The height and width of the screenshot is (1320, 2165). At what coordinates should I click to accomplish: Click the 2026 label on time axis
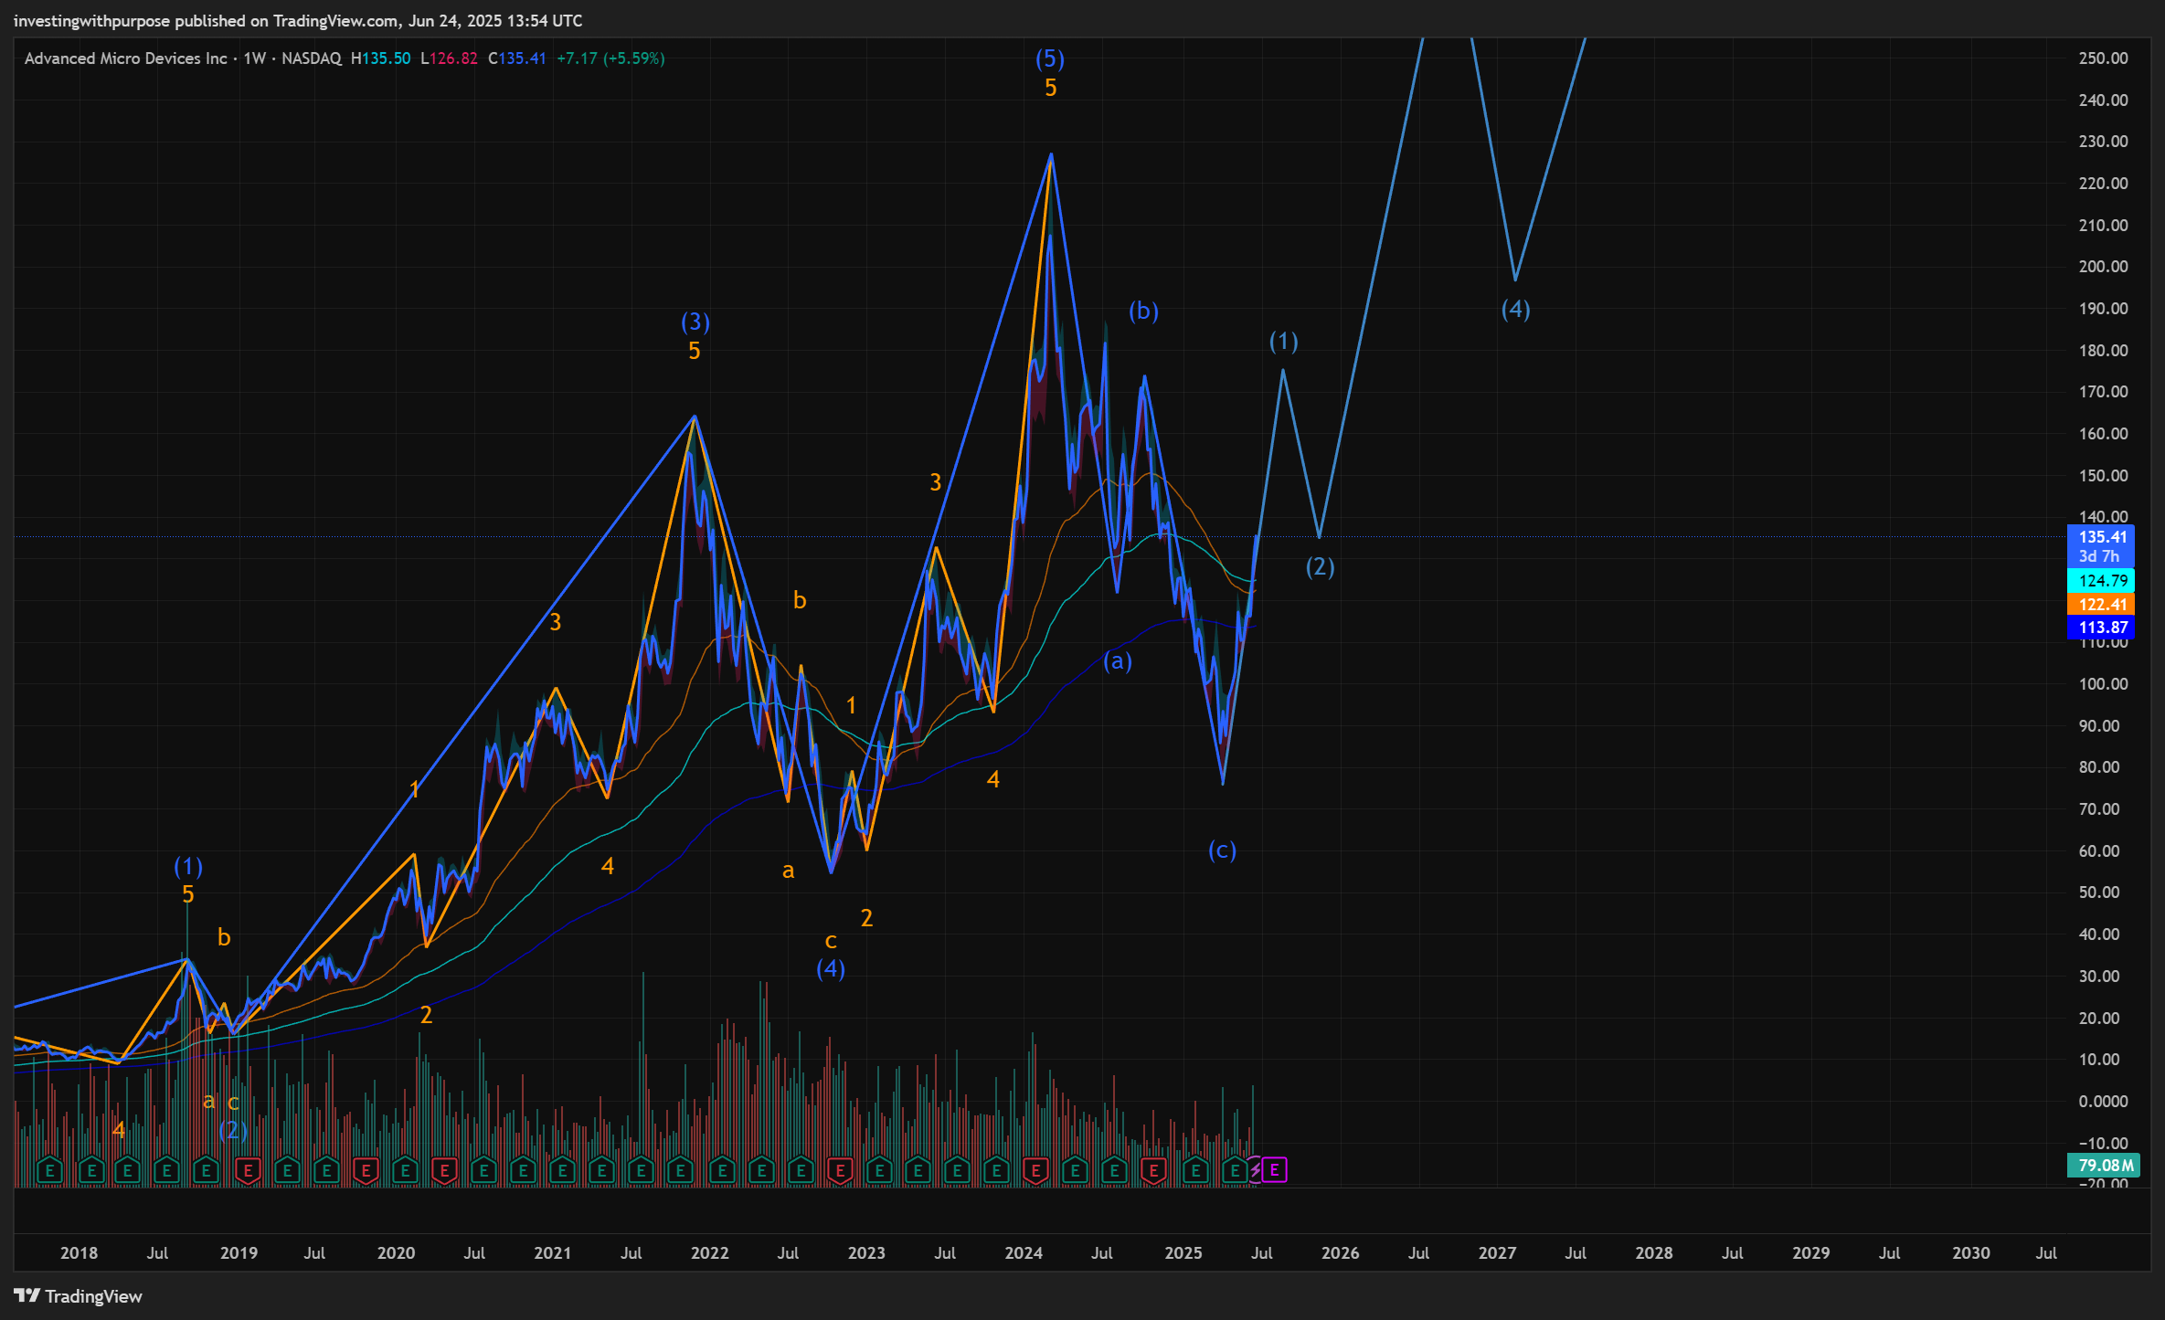(1340, 1253)
